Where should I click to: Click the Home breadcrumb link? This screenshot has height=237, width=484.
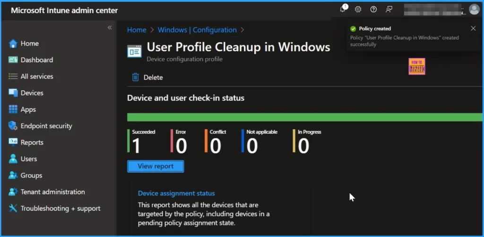point(137,30)
